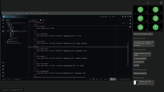The image size is (164, 92).
Task: Open editor tabs options kebab
Action: 127,20
